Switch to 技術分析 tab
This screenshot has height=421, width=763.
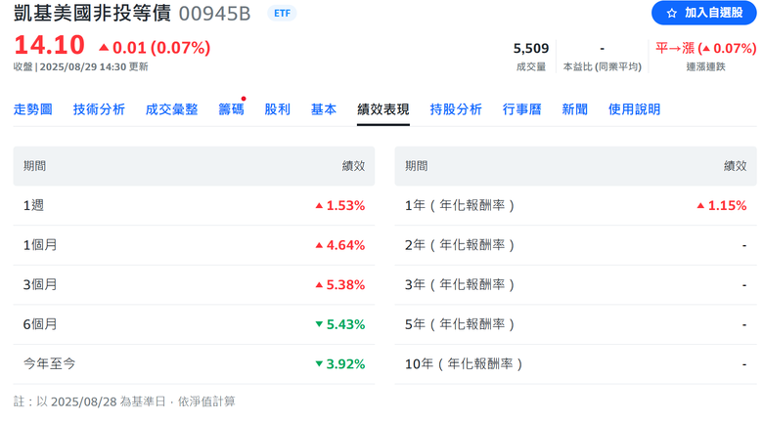coord(99,109)
